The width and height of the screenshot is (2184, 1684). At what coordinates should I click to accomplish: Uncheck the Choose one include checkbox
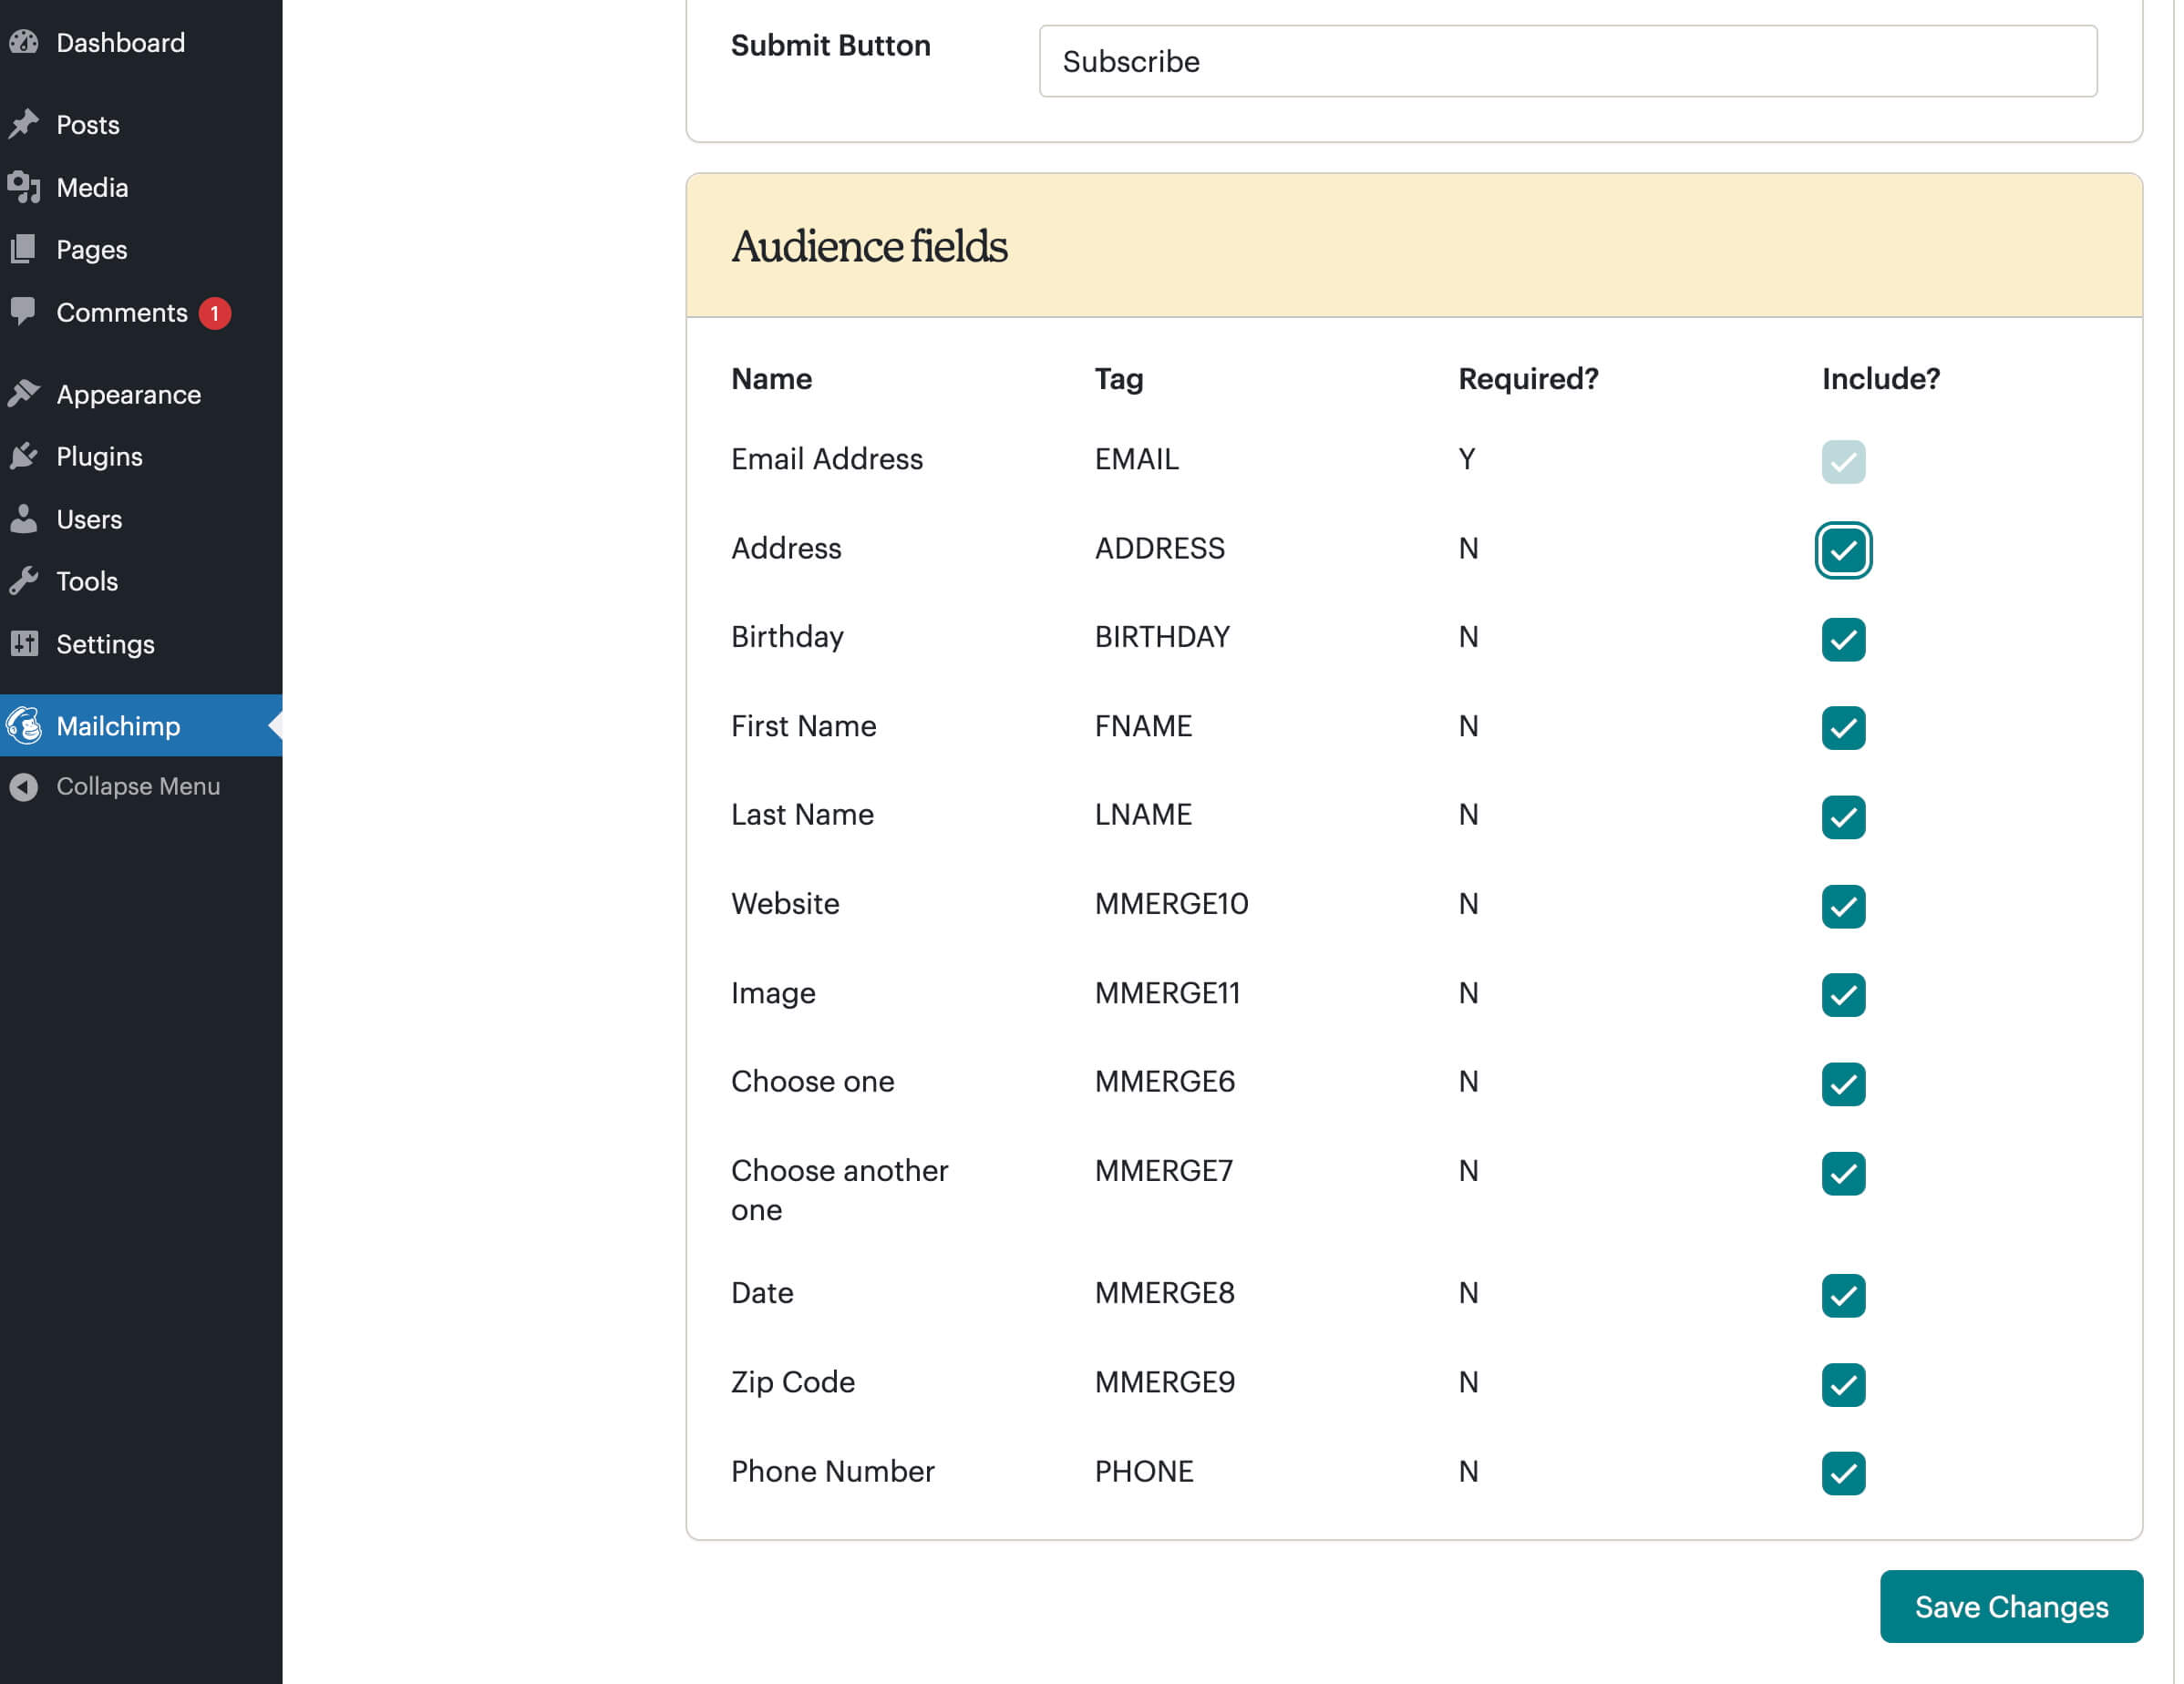[x=1843, y=1083]
